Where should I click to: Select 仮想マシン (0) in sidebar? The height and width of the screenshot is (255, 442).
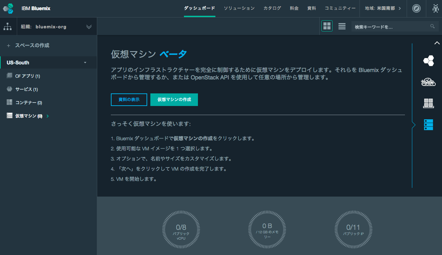click(29, 116)
